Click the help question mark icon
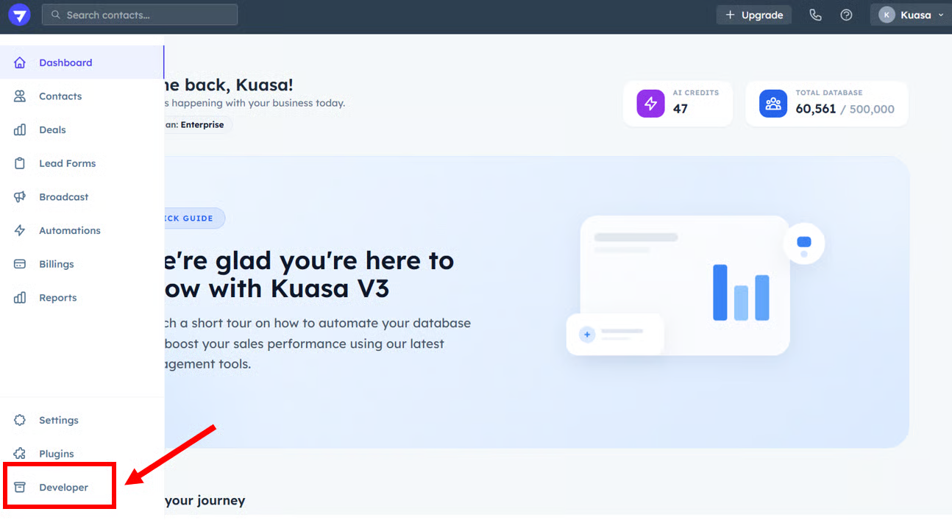The width and height of the screenshot is (952, 520). (x=846, y=15)
